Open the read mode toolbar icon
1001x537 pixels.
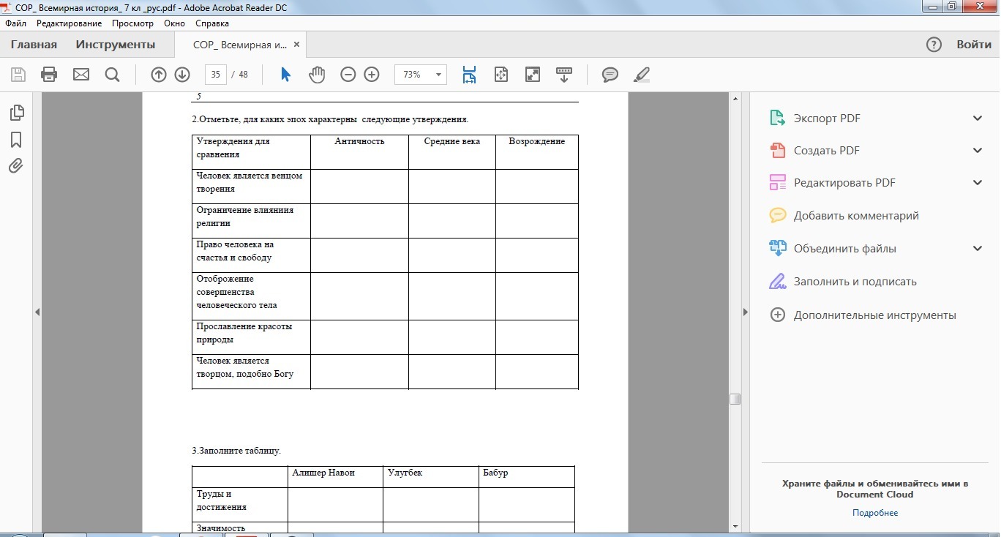pos(564,75)
